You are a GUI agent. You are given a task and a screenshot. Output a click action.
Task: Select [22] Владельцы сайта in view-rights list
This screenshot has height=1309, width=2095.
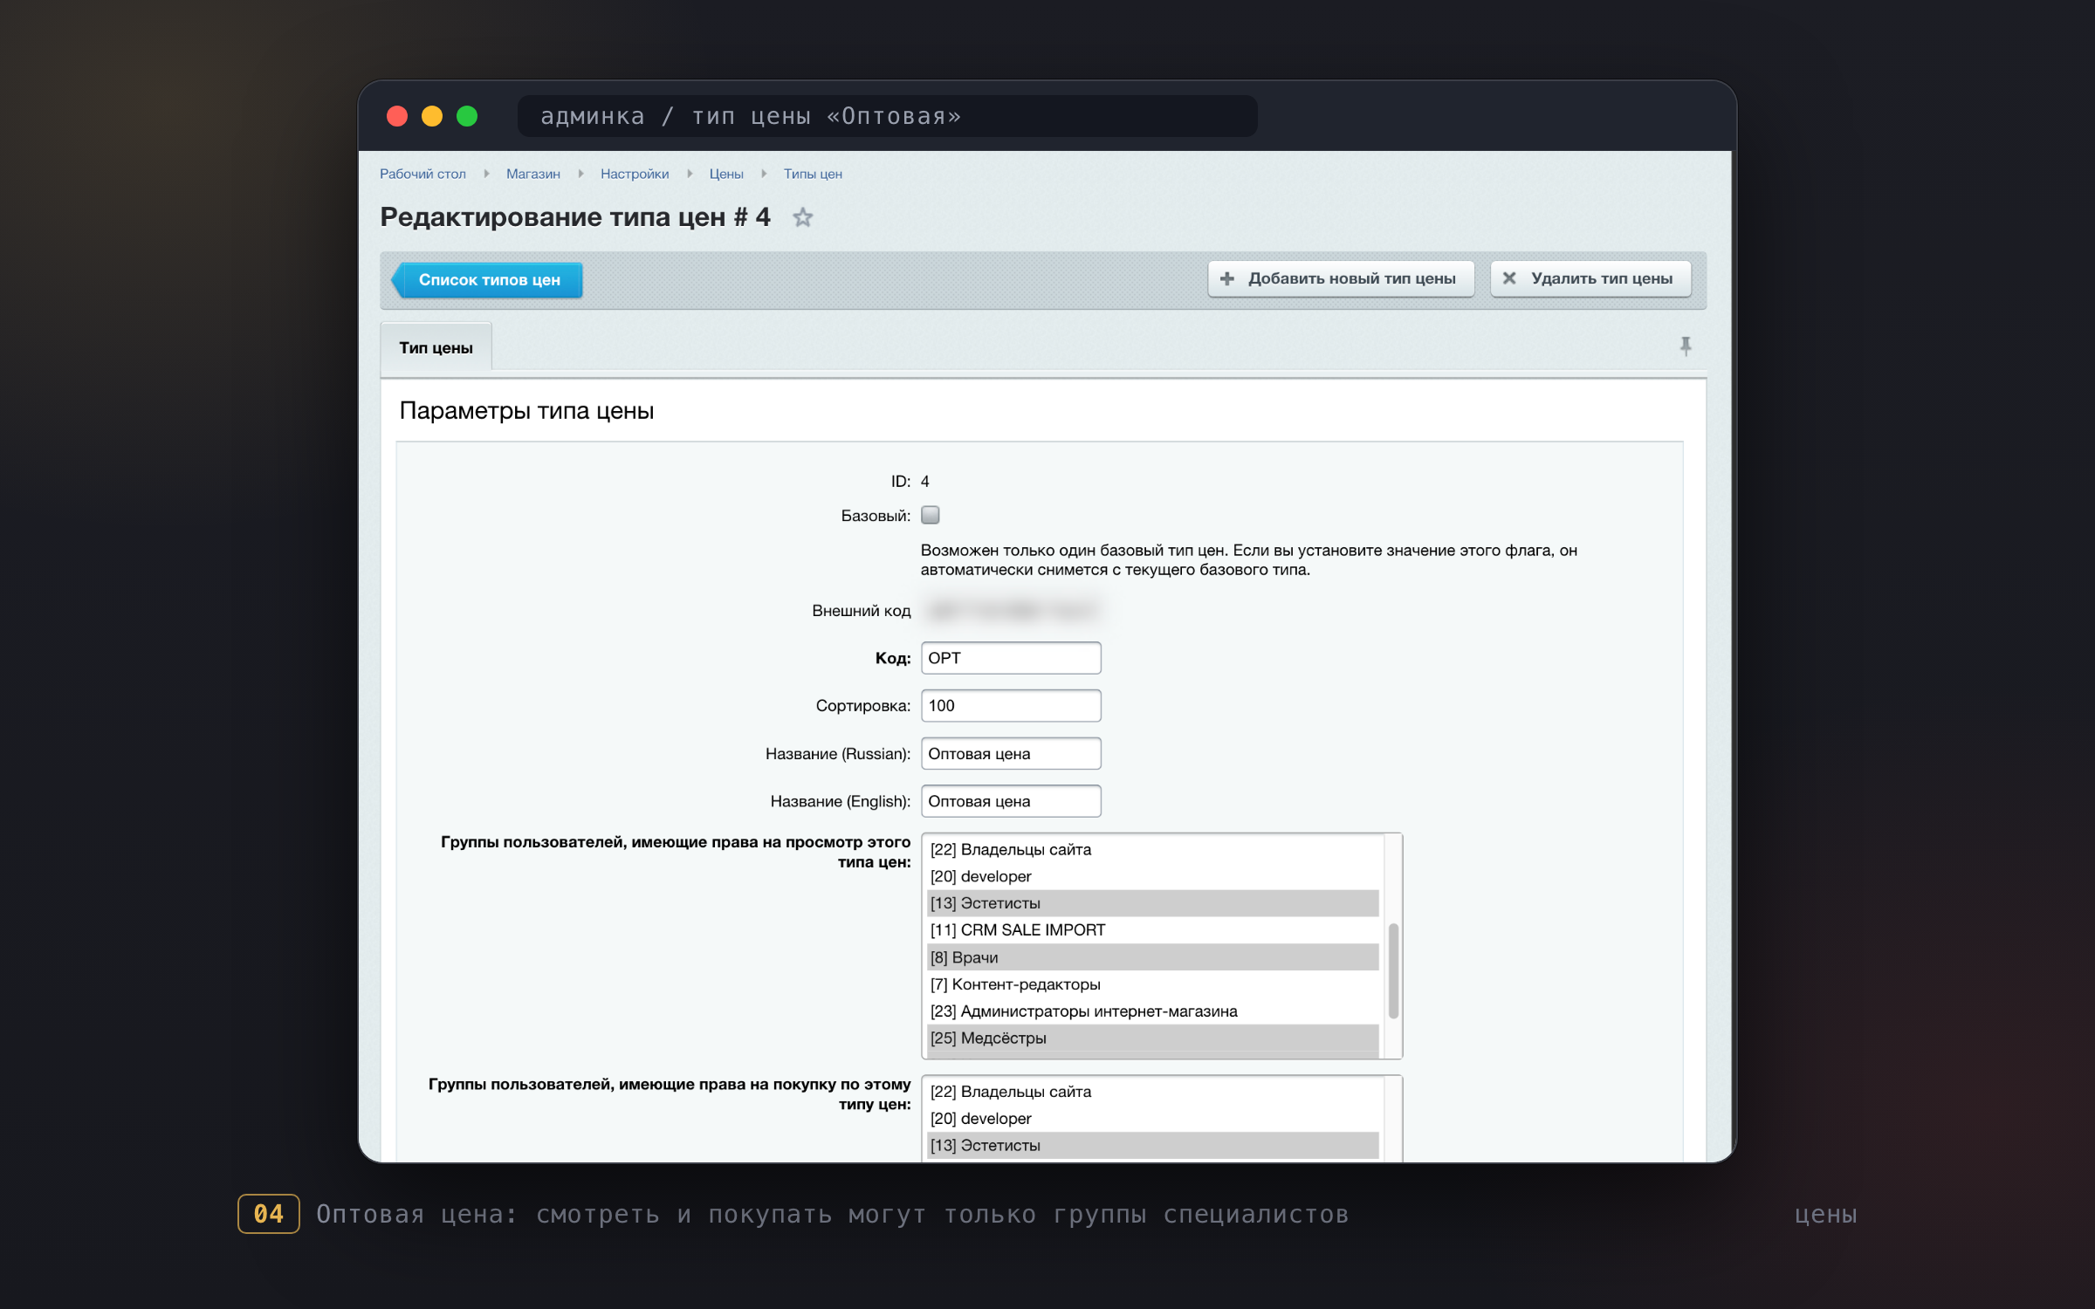[1152, 849]
